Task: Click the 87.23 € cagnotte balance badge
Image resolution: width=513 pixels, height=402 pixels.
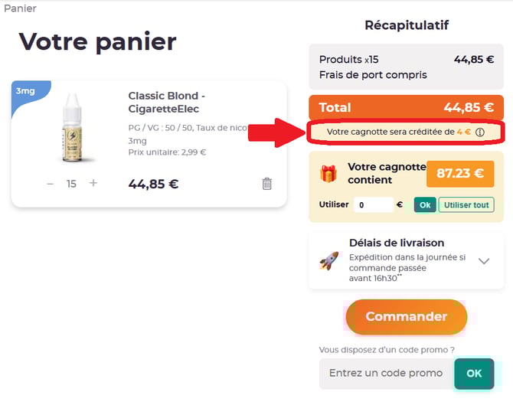Action: [460, 174]
